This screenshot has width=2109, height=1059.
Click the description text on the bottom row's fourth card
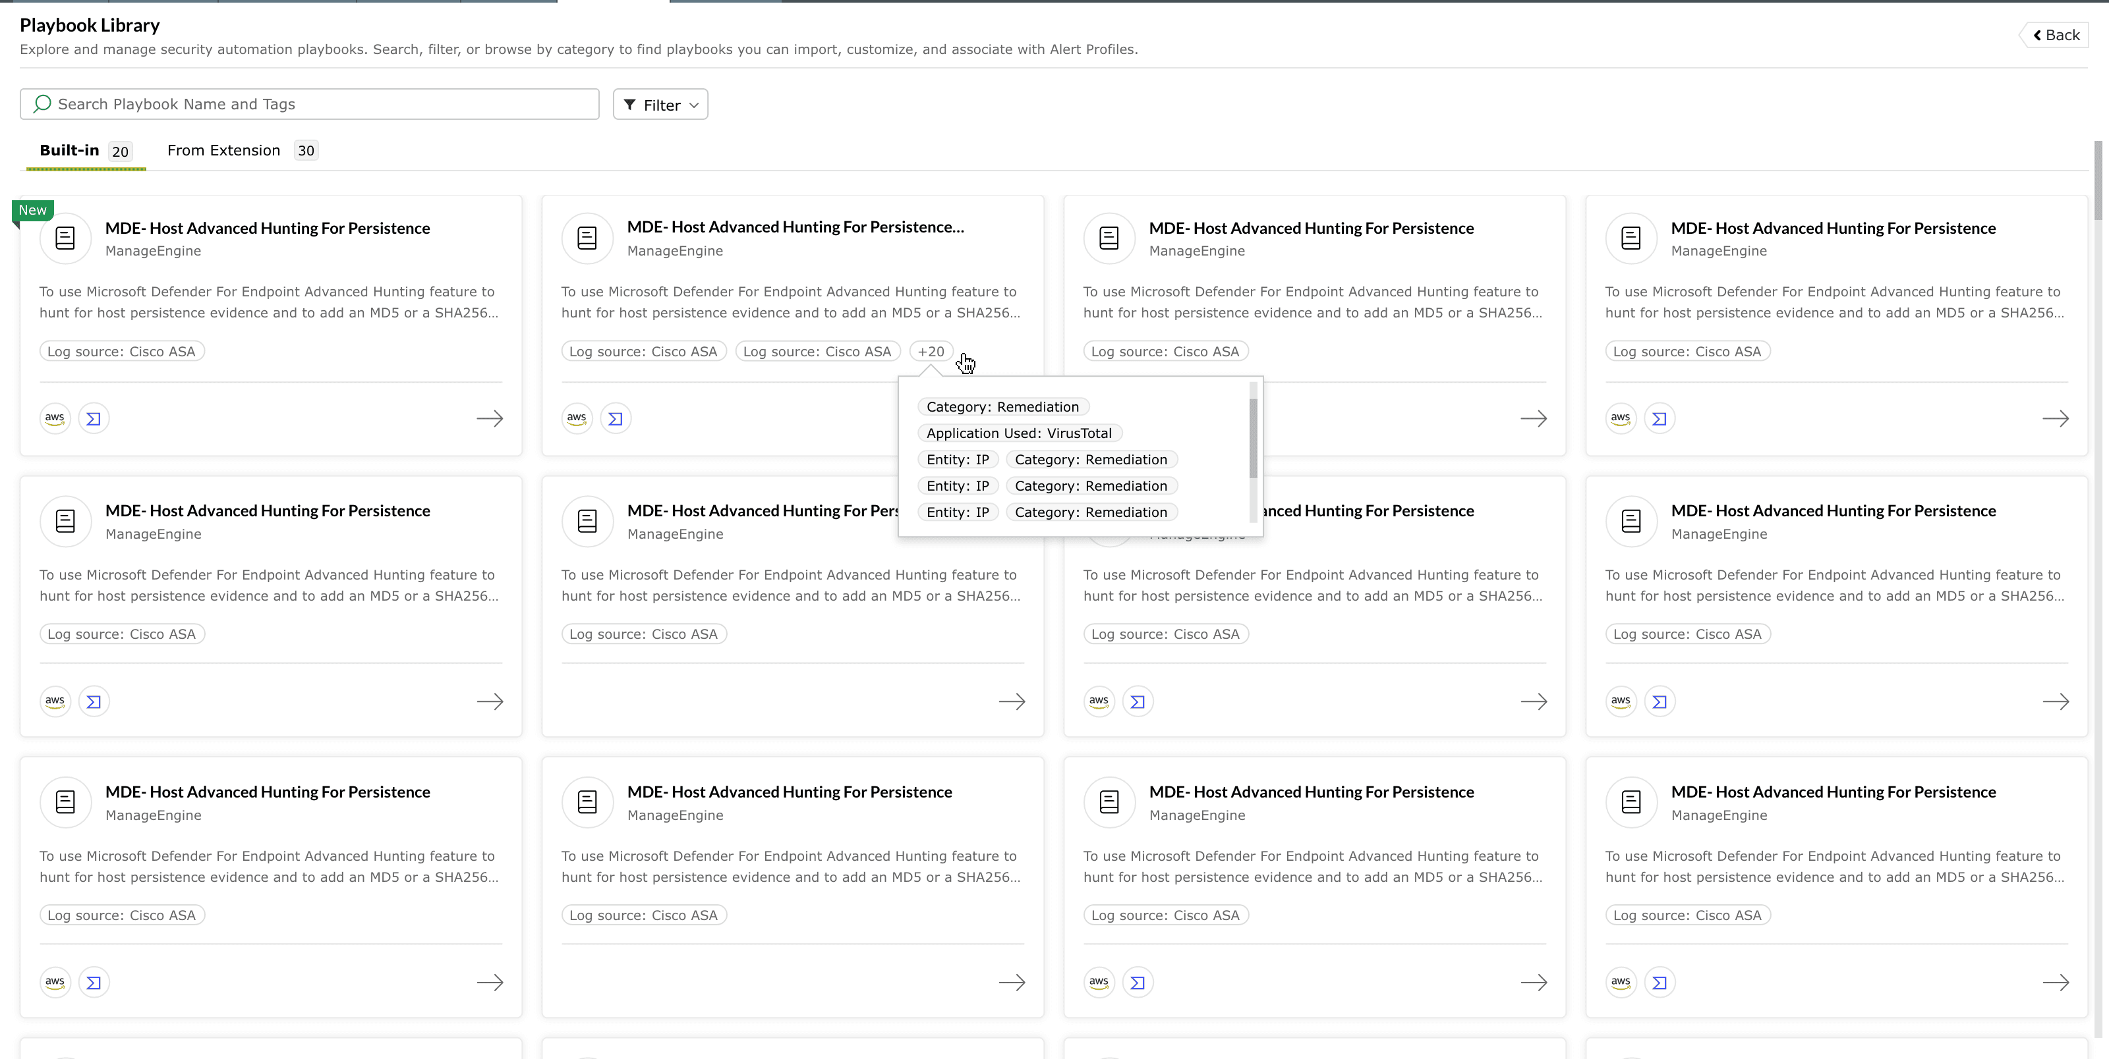click(1834, 867)
